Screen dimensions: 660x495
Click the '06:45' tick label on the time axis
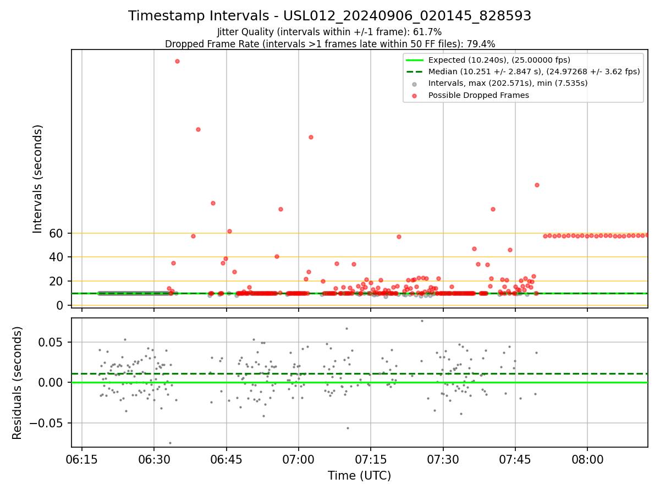click(226, 459)
